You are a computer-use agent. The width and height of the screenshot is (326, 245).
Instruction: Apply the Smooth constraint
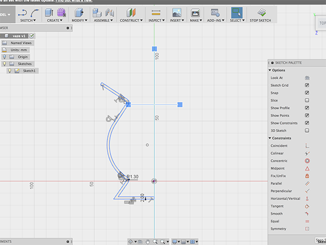tap(307, 213)
